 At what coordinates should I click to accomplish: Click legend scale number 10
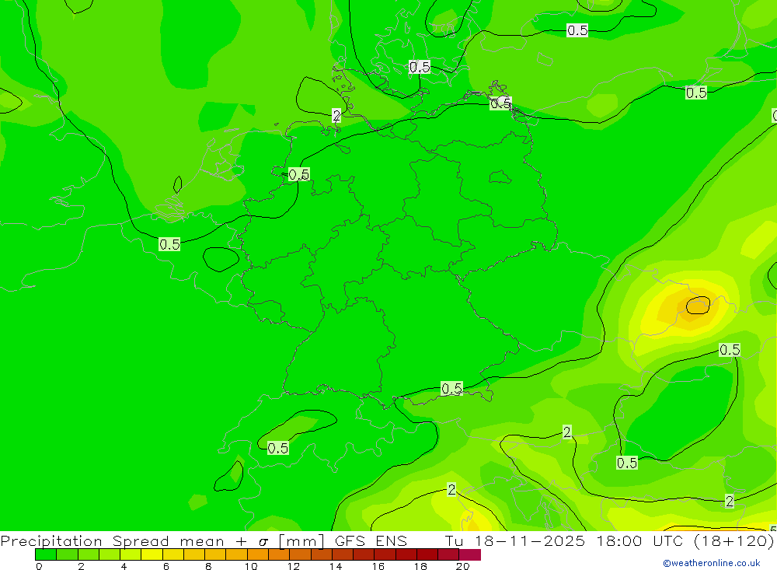pyautogui.click(x=251, y=566)
